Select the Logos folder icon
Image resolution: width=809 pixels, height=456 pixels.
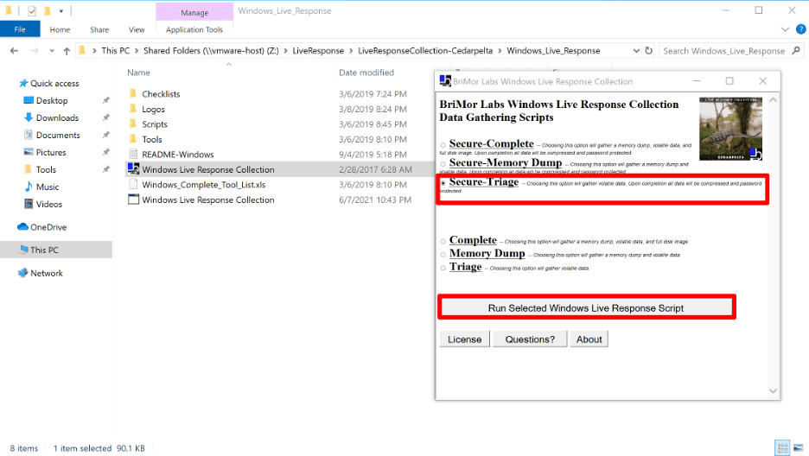133,109
